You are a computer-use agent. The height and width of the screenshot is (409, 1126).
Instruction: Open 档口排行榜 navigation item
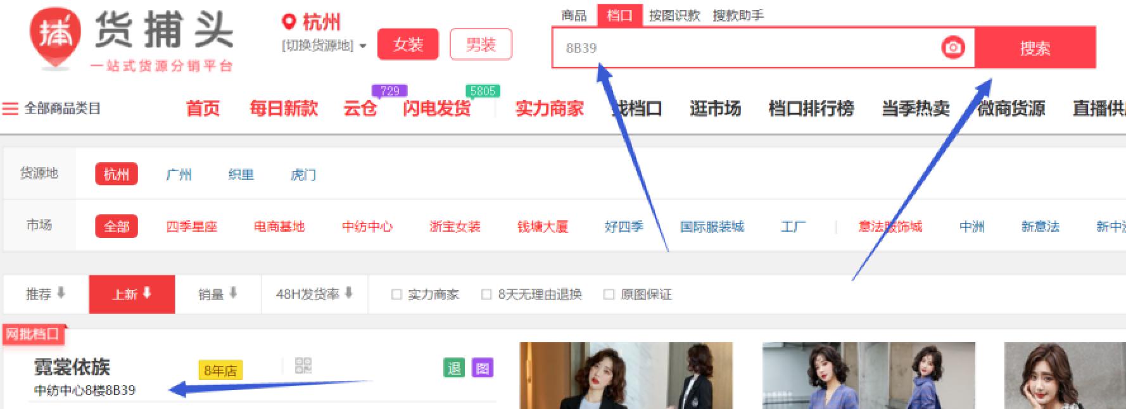[x=811, y=109]
